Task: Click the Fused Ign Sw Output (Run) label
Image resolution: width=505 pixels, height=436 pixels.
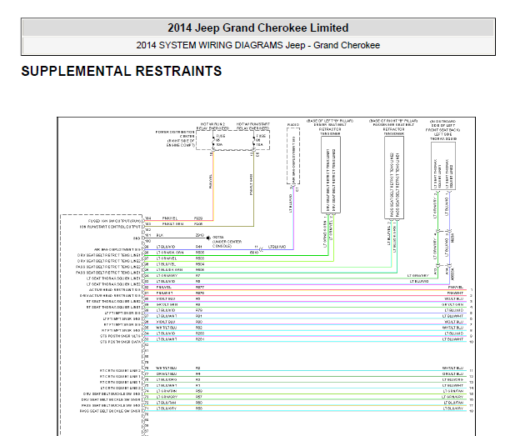Action: click(114, 221)
